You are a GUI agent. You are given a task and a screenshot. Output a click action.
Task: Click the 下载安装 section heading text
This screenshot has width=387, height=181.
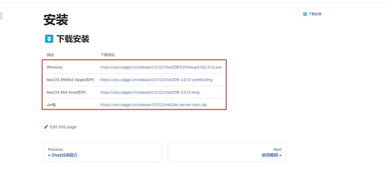(x=73, y=39)
